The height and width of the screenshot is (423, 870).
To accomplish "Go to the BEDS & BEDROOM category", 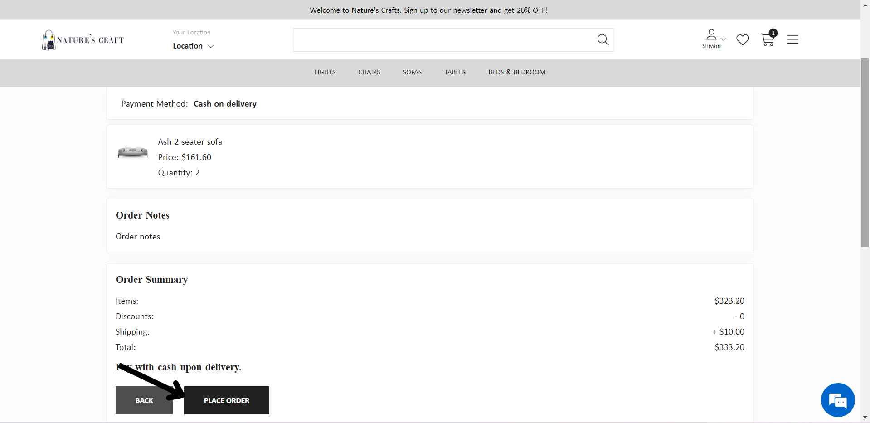I will [517, 72].
